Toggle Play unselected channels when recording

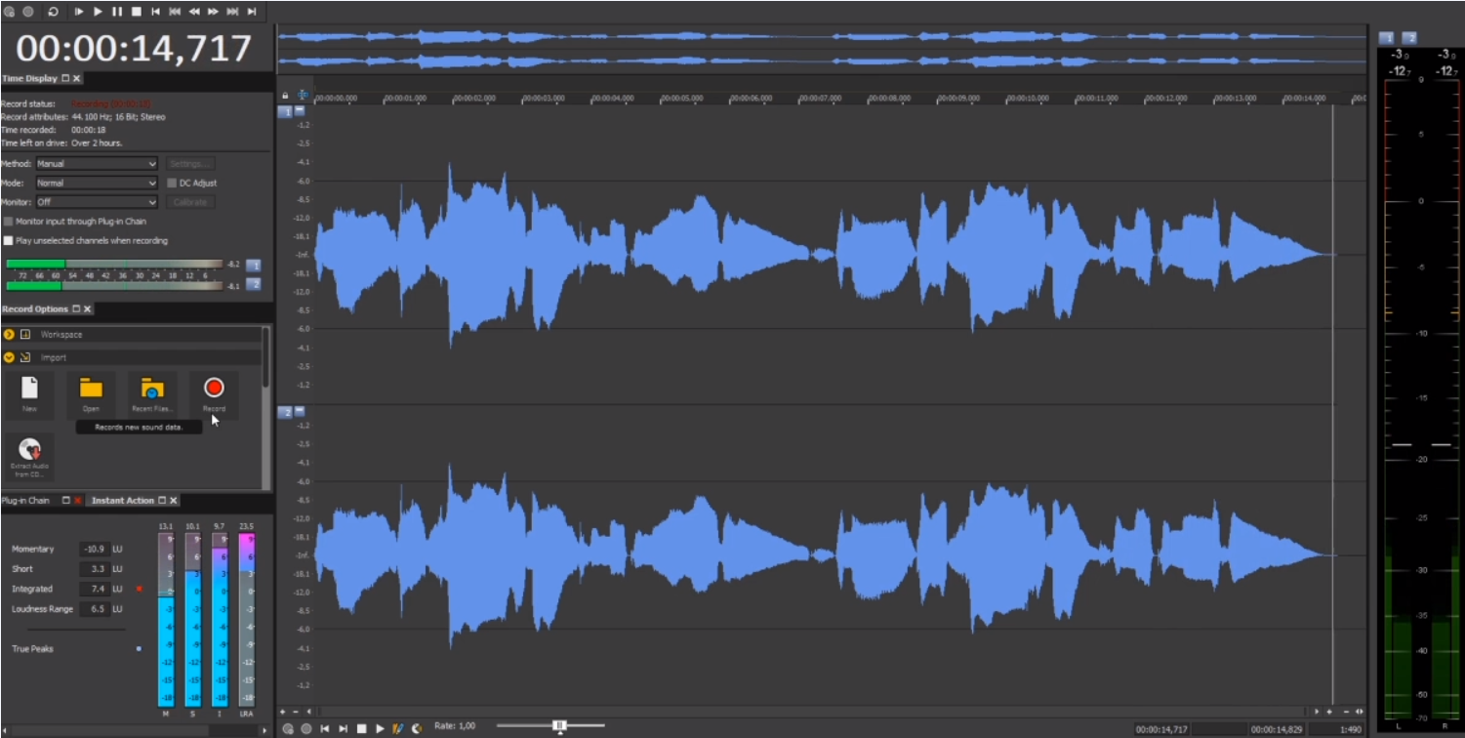click(9, 240)
